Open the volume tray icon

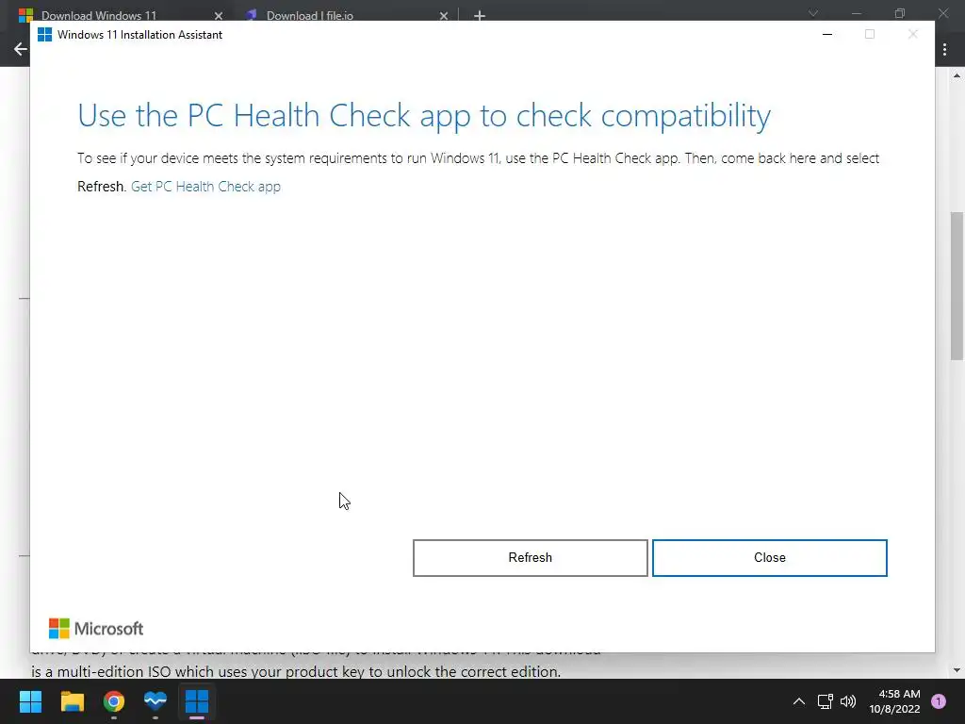point(848,701)
